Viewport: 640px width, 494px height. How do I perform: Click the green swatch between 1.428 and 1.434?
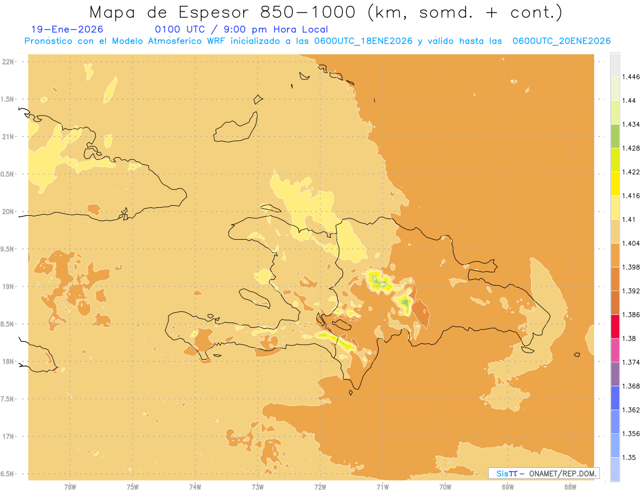click(615, 136)
